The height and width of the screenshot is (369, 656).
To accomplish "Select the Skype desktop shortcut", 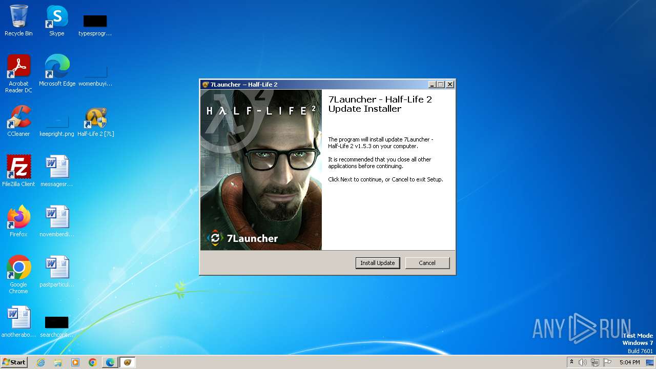I will point(56,20).
